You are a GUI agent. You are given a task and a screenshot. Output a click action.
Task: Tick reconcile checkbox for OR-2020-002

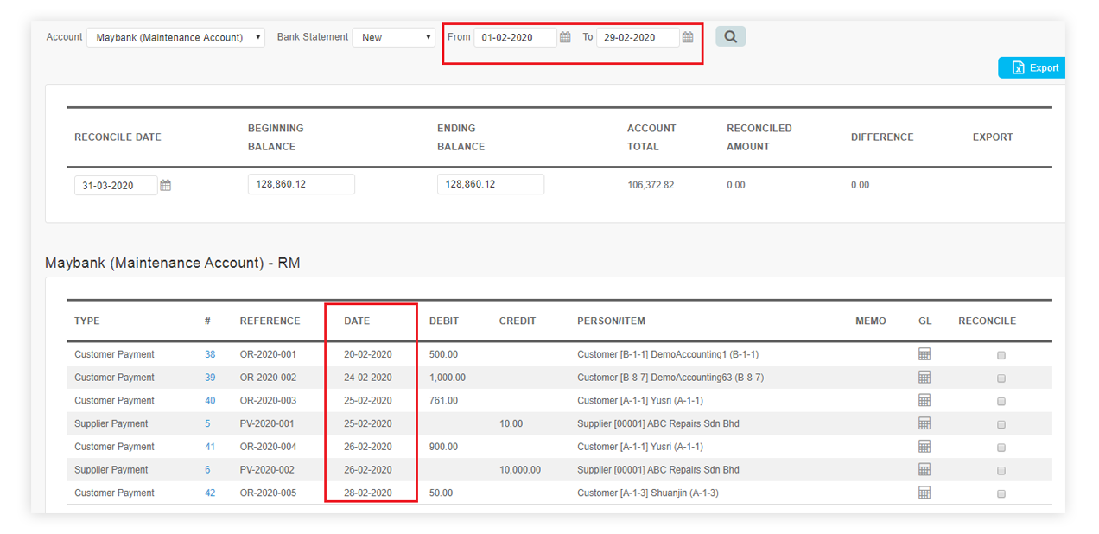[1001, 378]
